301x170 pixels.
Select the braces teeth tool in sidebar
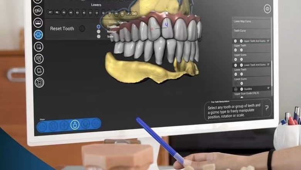38,10
